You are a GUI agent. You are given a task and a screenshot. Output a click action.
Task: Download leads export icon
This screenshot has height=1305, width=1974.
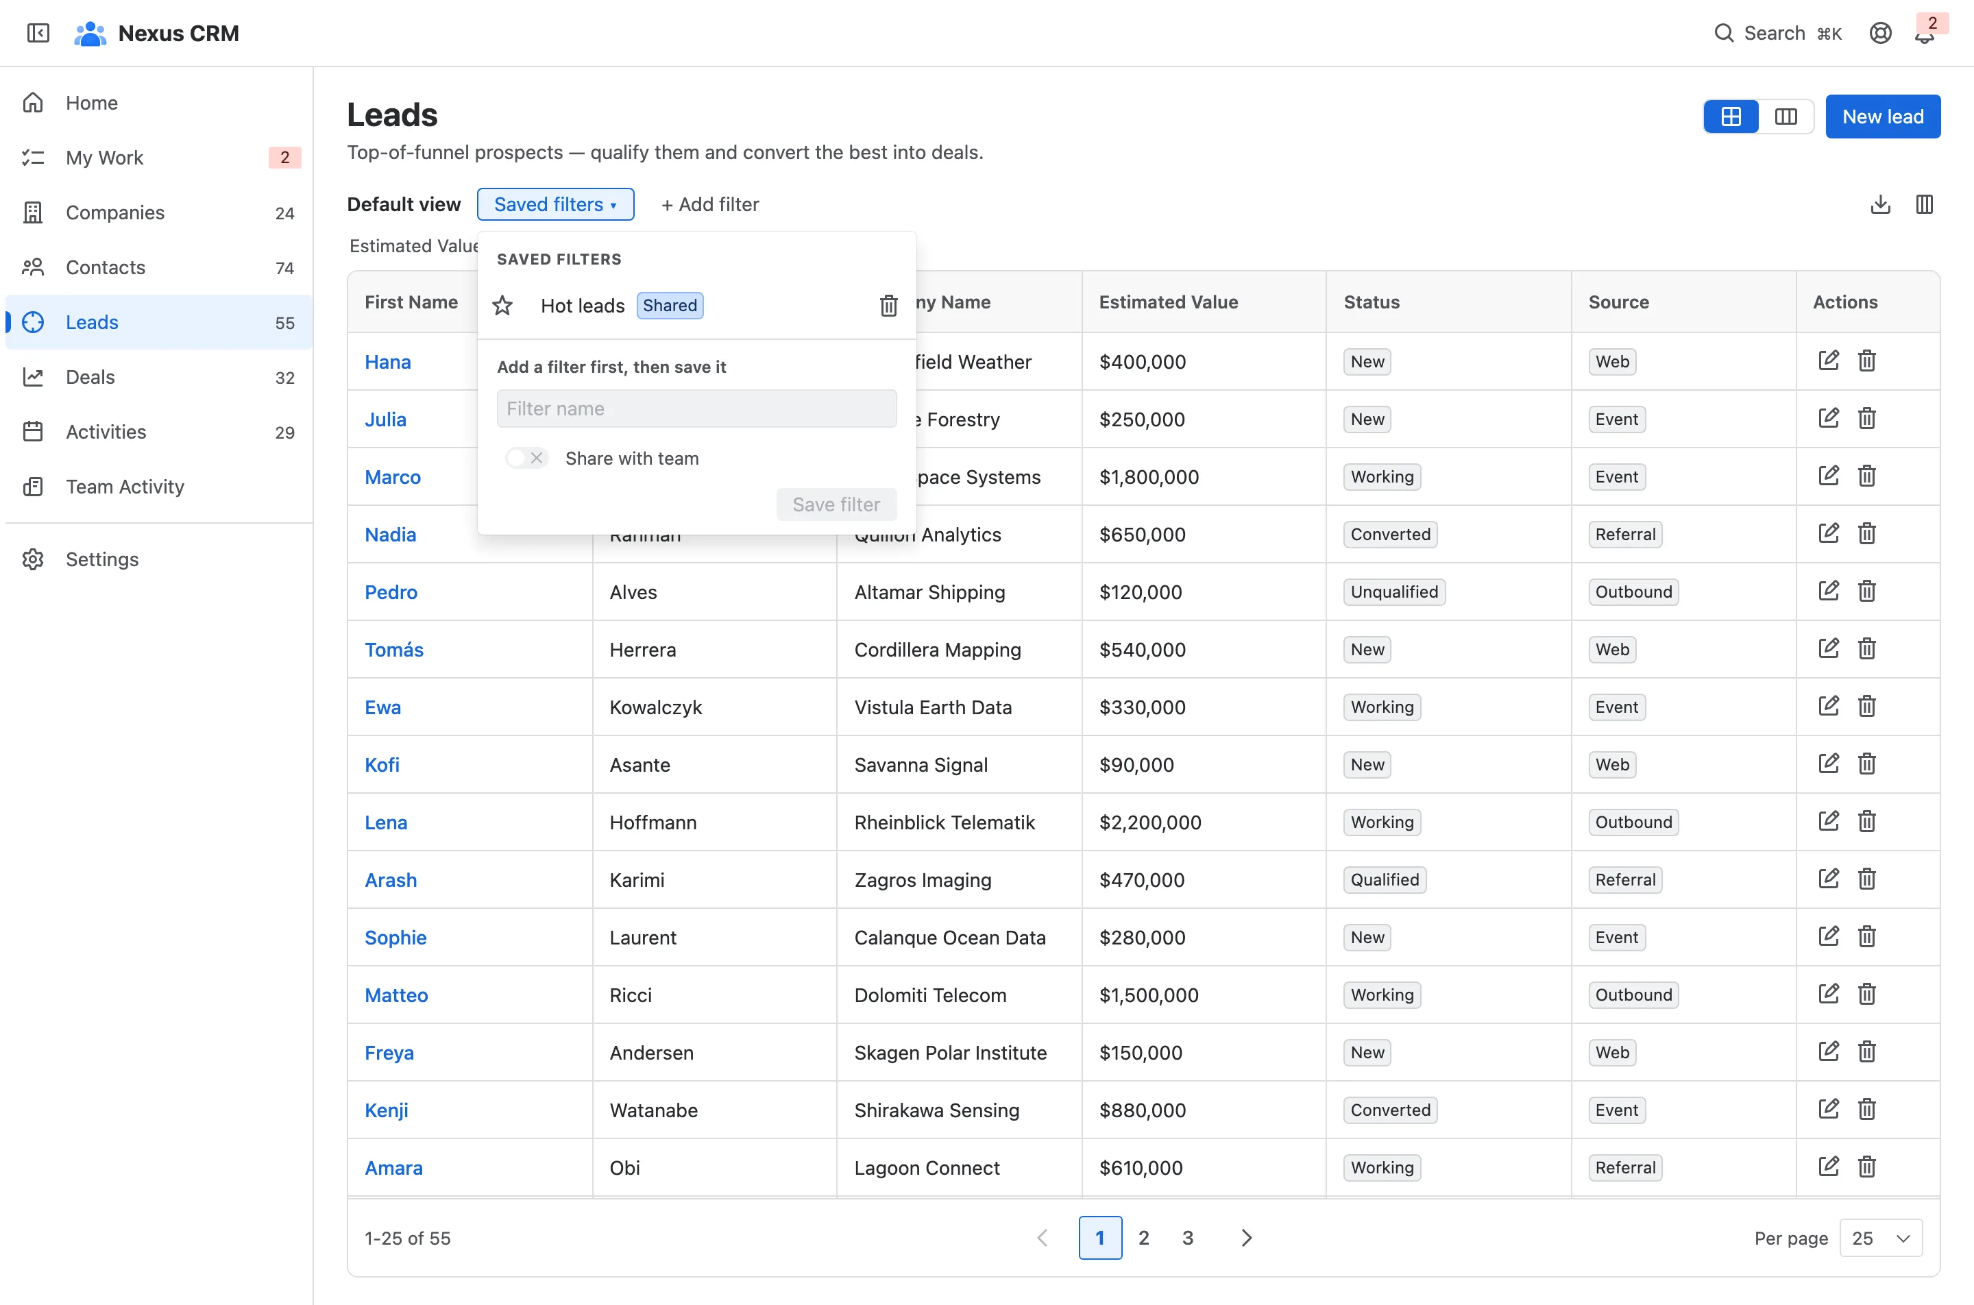coord(1880,204)
